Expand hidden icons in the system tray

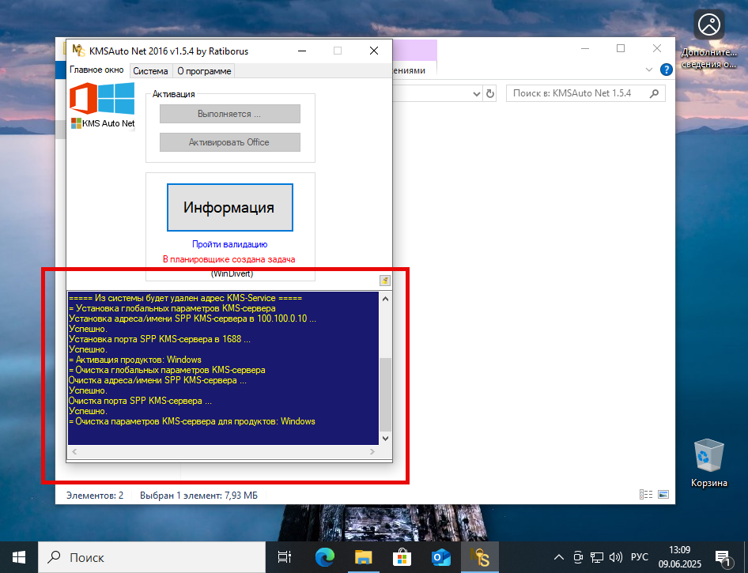click(x=558, y=556)
